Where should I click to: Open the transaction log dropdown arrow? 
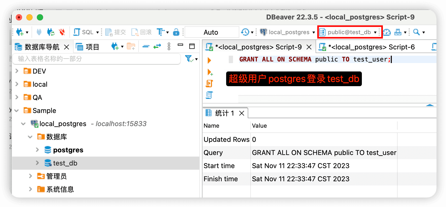coord(252,33)
